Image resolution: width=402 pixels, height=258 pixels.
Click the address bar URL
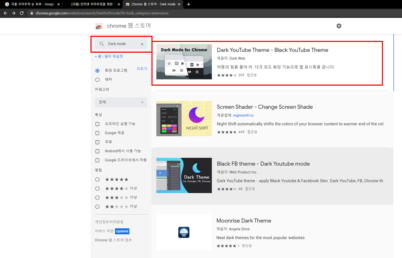102,13
